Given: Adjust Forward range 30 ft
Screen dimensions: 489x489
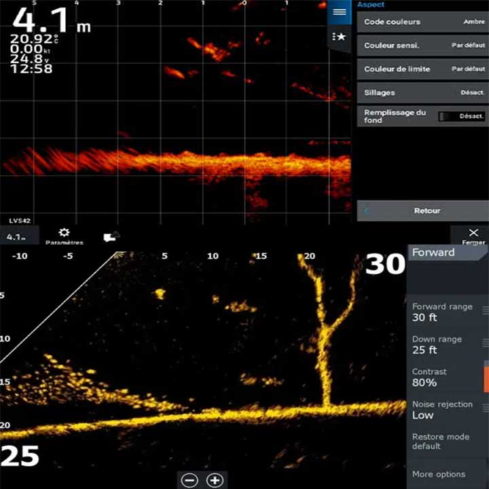Looking at the screenshot, I should [x=447, y=312].
